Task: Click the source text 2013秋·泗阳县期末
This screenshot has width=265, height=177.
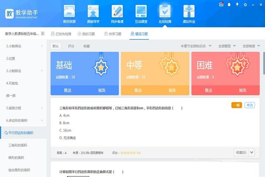Action: [x=92, y=153]
